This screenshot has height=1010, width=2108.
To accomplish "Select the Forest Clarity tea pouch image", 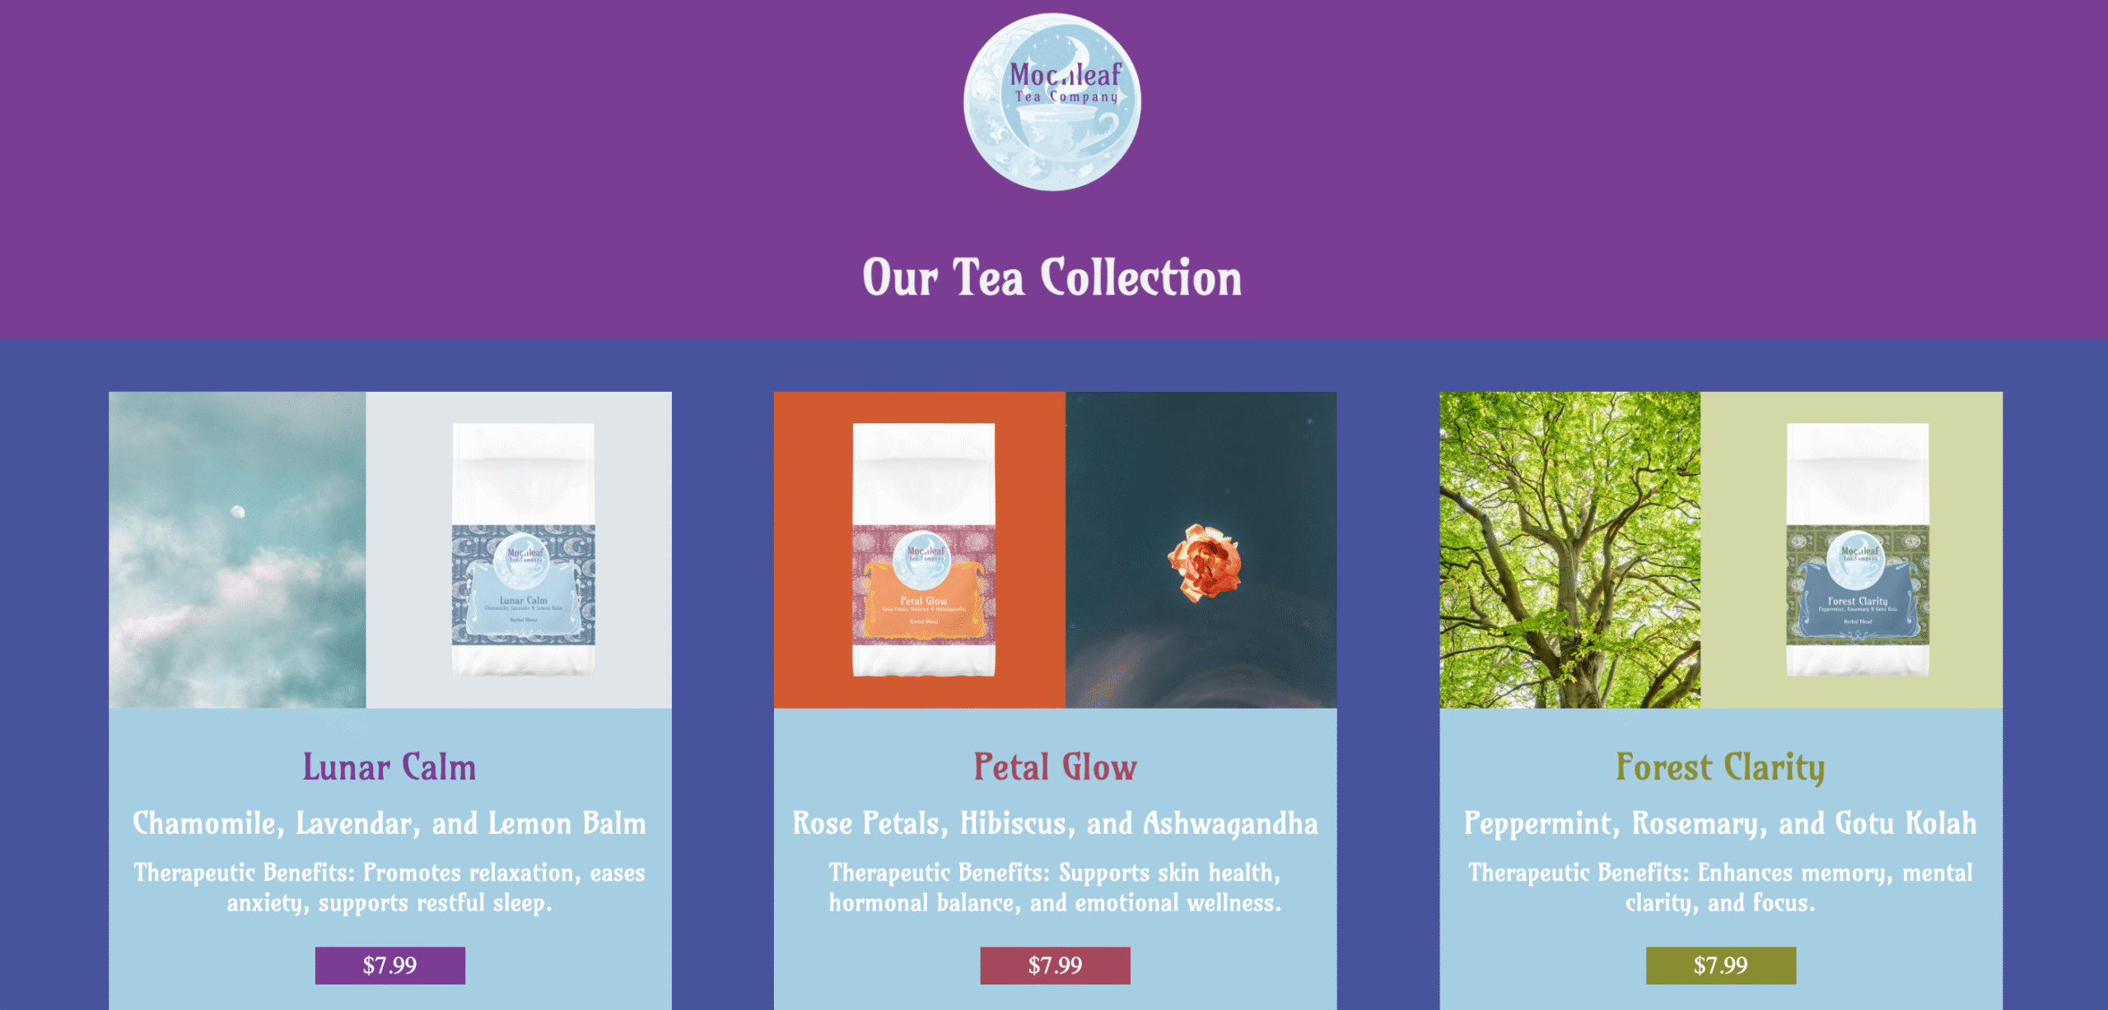I will tap(1851, 549).
